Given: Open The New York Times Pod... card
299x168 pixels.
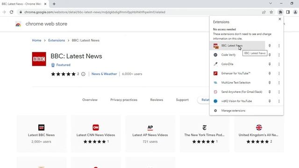Looking at the screenshot, I should (x=205, y=133).
